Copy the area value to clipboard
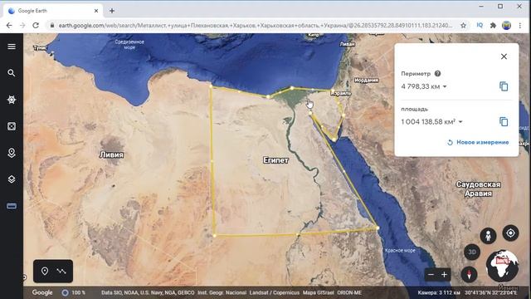The height and width of the screenshot is (299, 531). point(504,122)
